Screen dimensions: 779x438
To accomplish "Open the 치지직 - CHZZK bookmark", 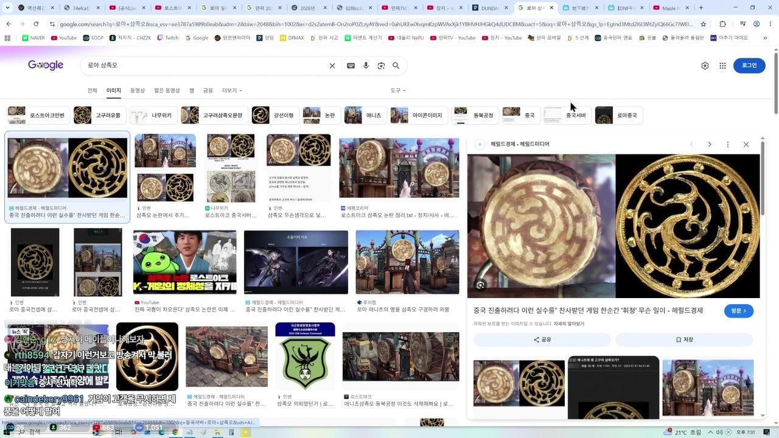I will 130,38.
